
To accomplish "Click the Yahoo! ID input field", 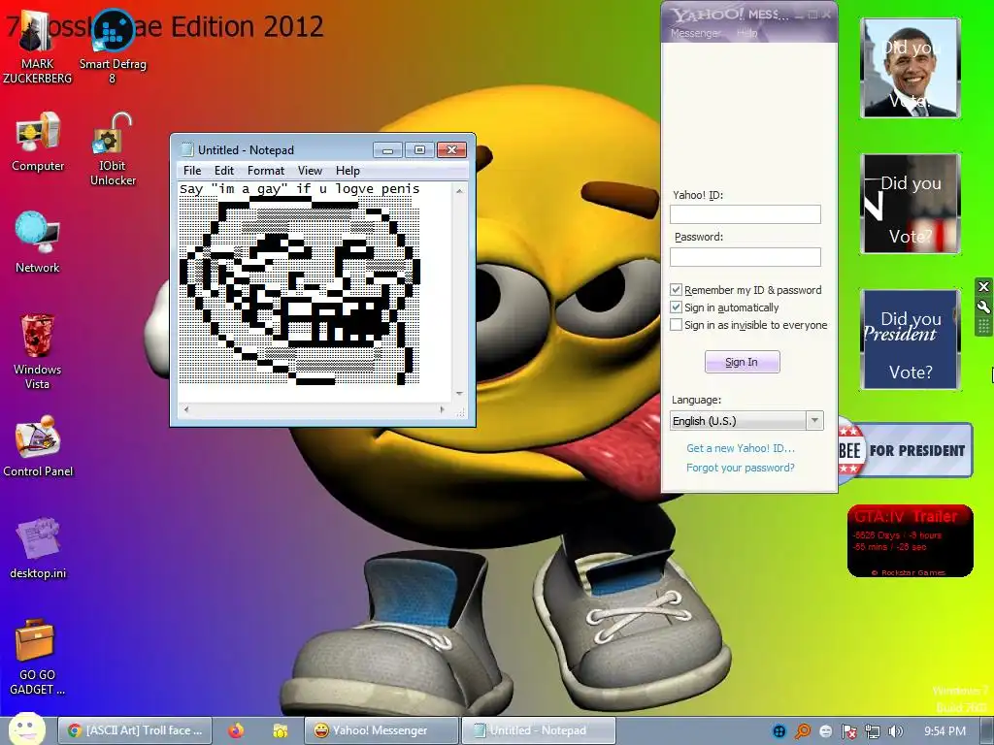I will click(x=745, y=214).
